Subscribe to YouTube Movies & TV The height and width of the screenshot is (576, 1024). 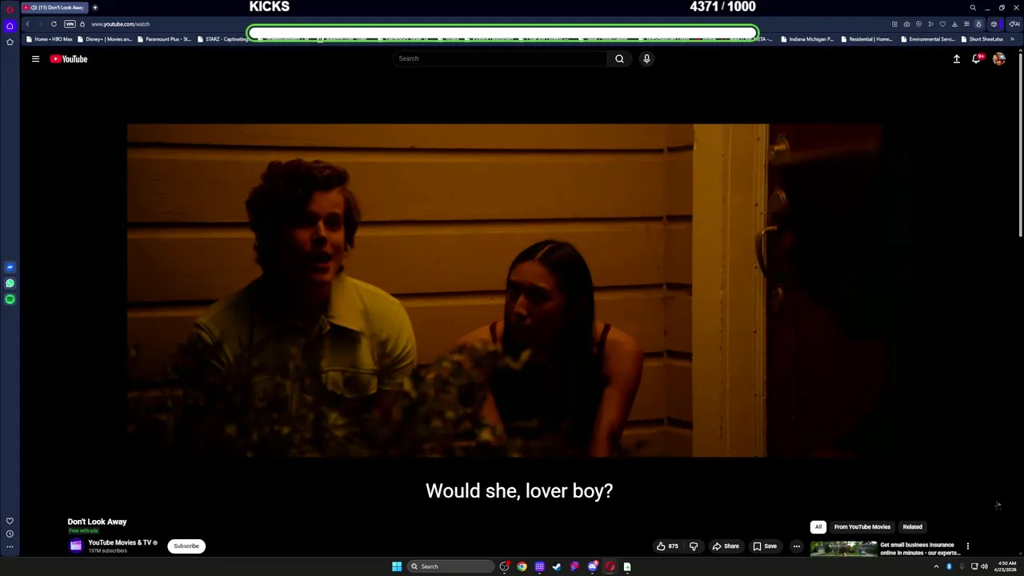(186, 546)
